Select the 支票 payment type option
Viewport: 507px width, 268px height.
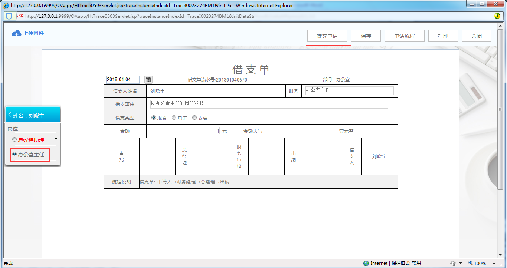[x=194, y=118]
